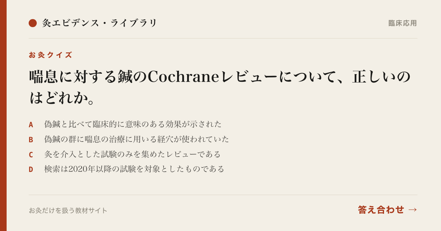The image size is (441, 231).
Task: Choose option 偽鍼と比べて臨床的に意味のある効果が示された
Action: [133, 124]
